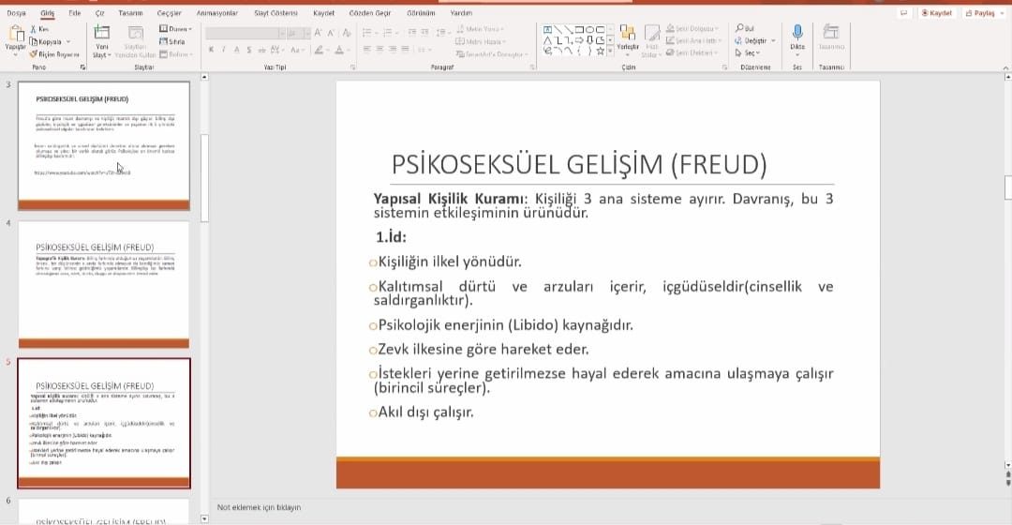1012x525 pixels.
Task: Clear all formatting with the A-eraser icon
Action: 347,33
